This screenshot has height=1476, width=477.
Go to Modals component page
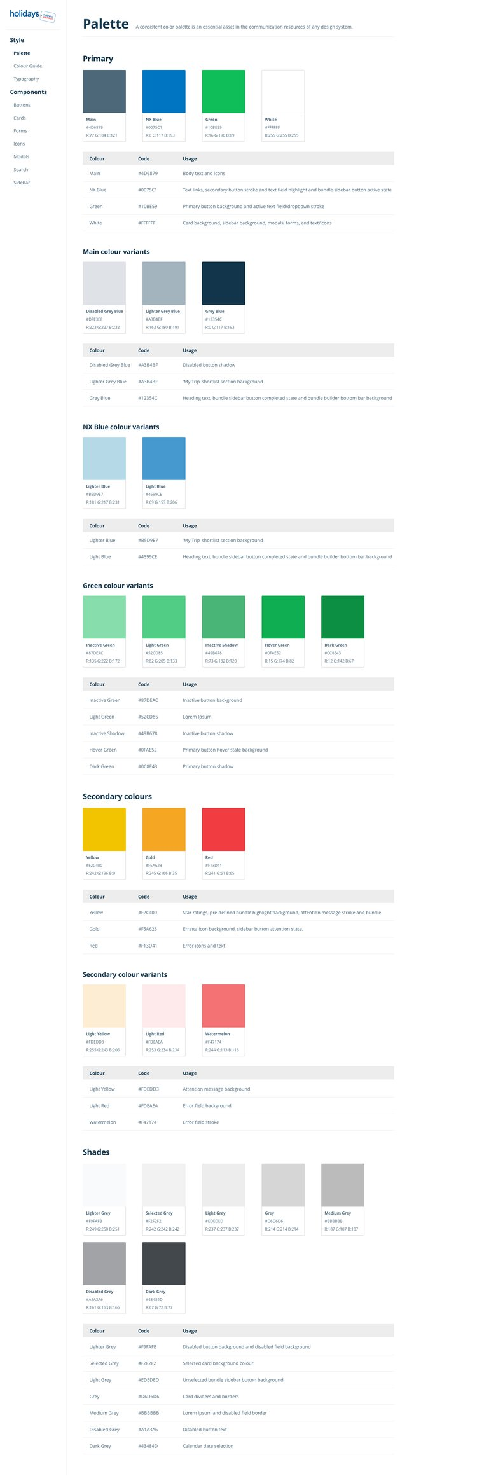coord(21,156)
